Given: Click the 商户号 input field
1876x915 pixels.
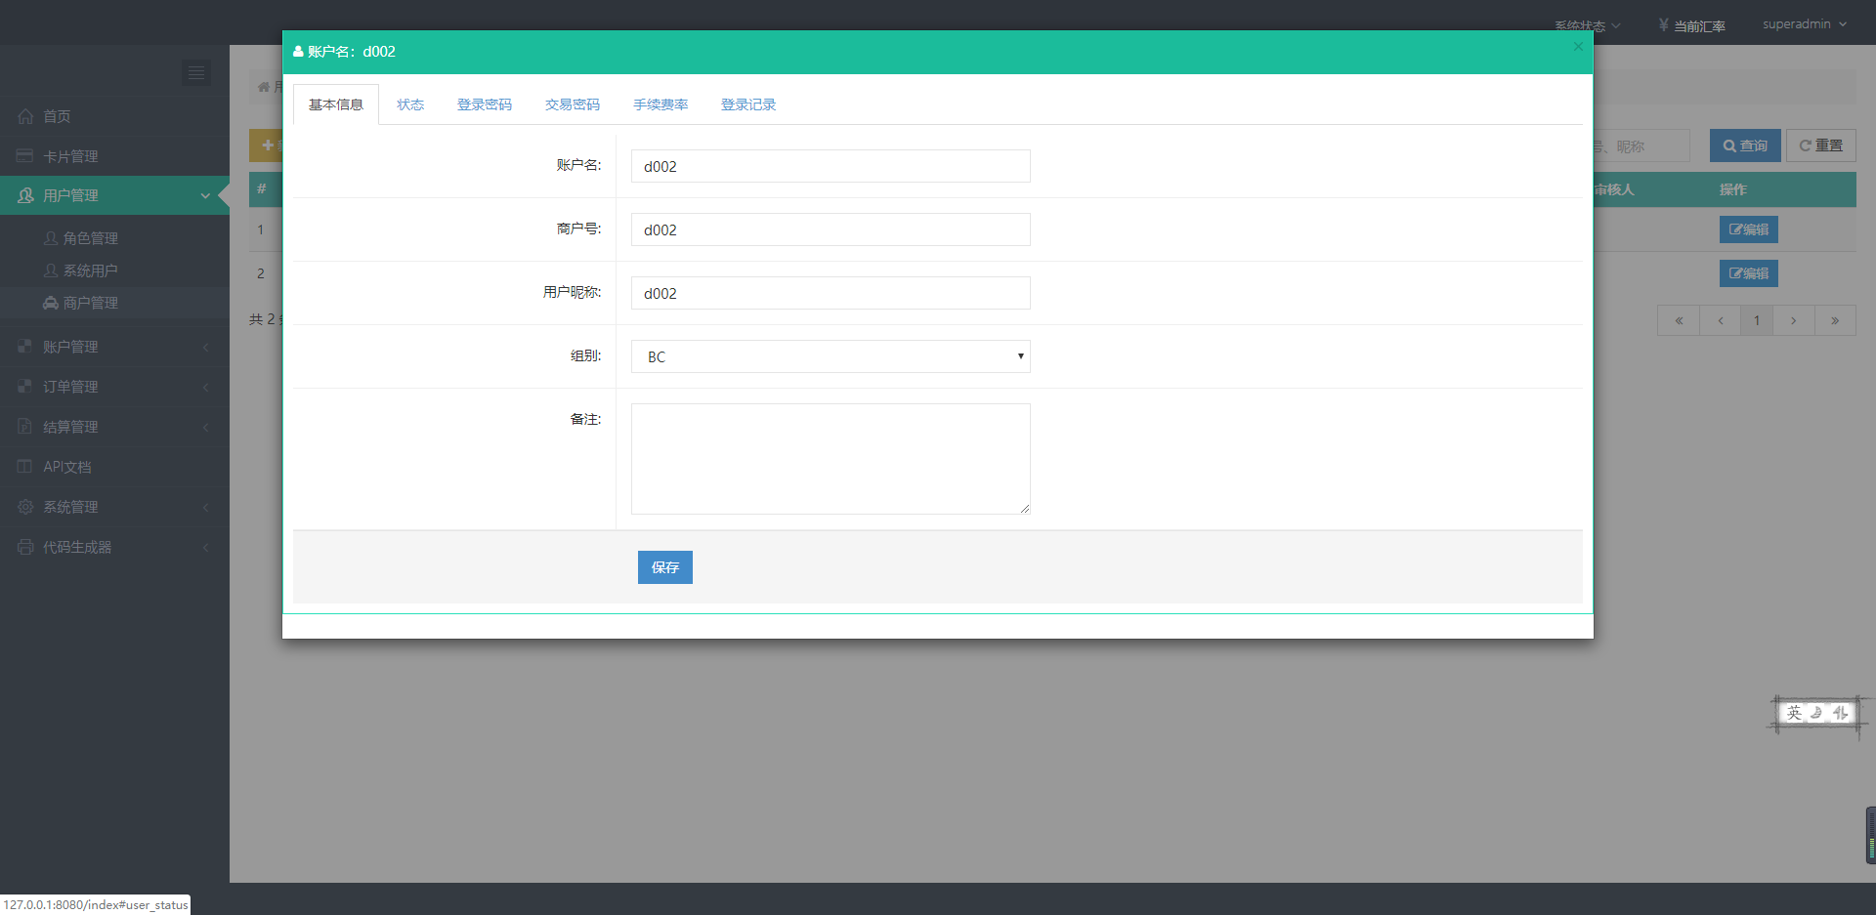Looking at the screenshot, I should tap(831, 229).
